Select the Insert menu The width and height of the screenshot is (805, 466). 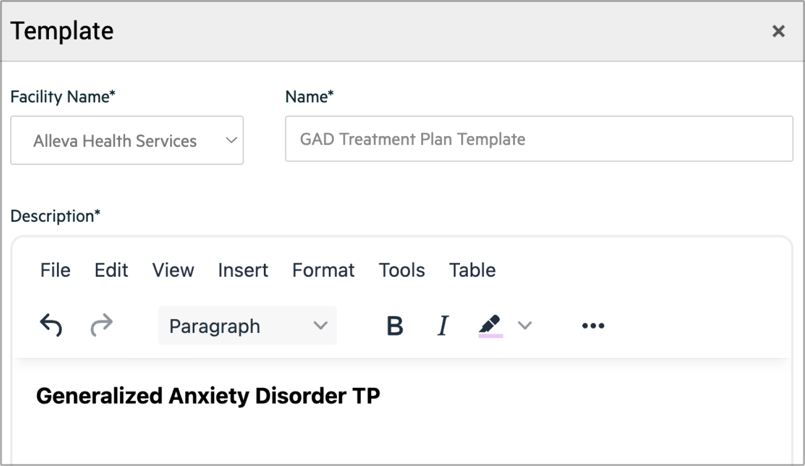point(243,270)
